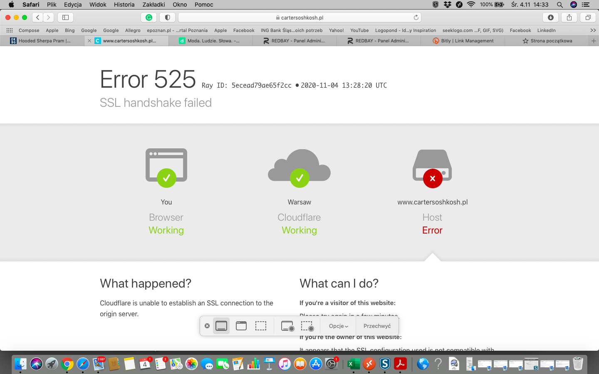Open the Zakładki menu
This screenshot has width=599, height=374.
[x=153, y=5]
